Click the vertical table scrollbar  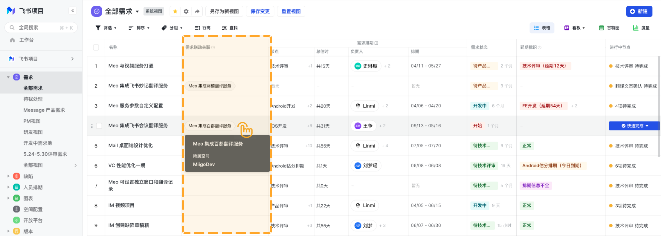pyautogui.click(x=659, y=106)
